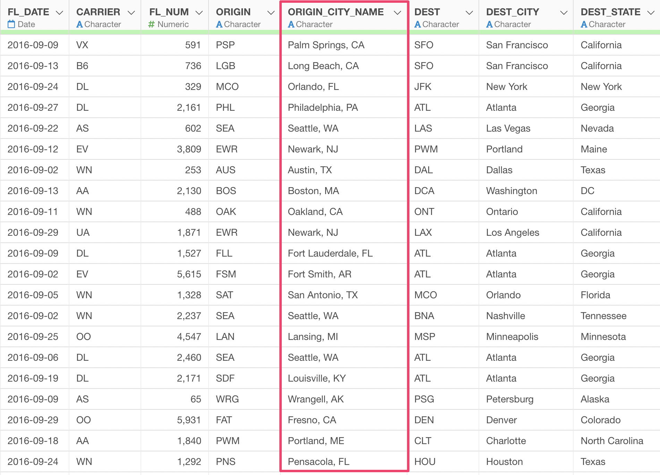Click the Character type icon under CARRIER
Viewport: 660px width, 475px height.
tap(79, 24)
